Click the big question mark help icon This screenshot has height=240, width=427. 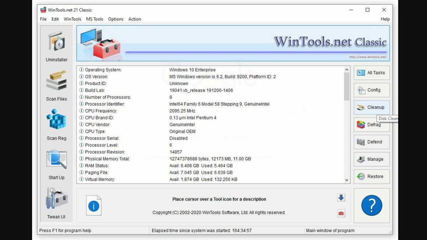(x=371, y=206)
